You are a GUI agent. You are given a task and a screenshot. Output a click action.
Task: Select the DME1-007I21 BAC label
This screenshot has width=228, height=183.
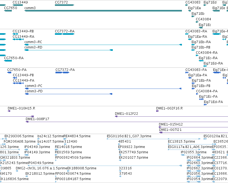[x=170, y=130]
